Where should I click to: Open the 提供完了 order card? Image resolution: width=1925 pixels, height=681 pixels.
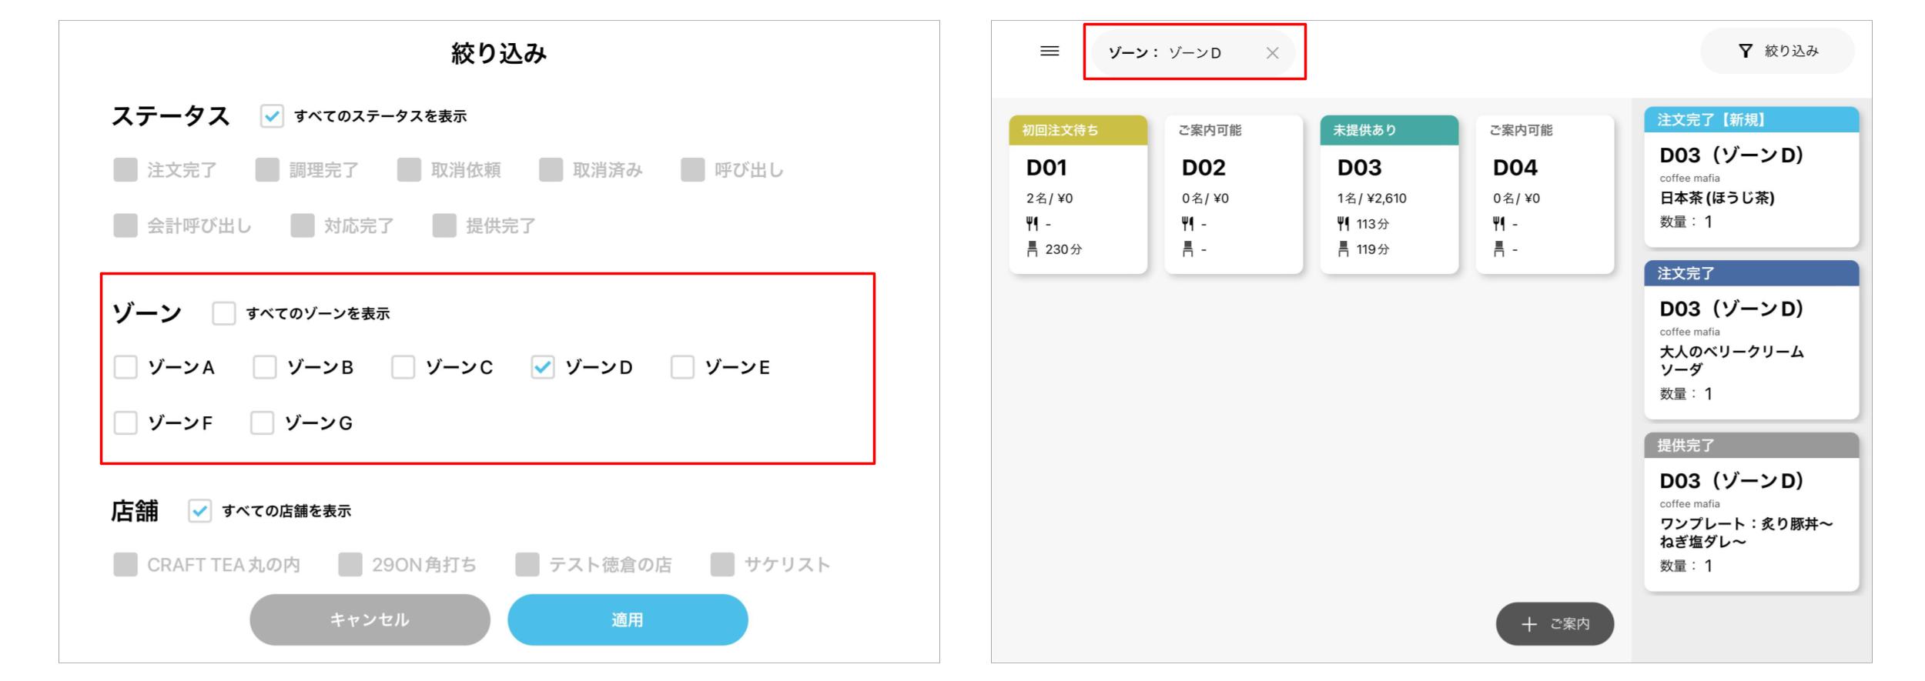(x=1751, y=512)
